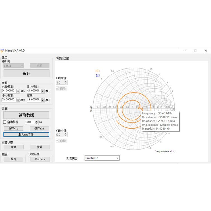Click the 存储 store state button
211x211 pixels.
tap(14, 147)
